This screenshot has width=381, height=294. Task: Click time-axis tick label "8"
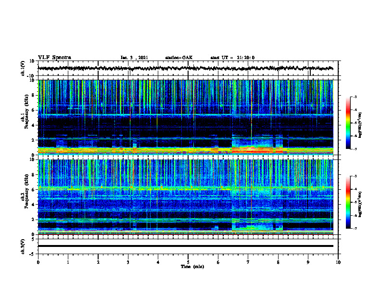[x=278, y=262]
